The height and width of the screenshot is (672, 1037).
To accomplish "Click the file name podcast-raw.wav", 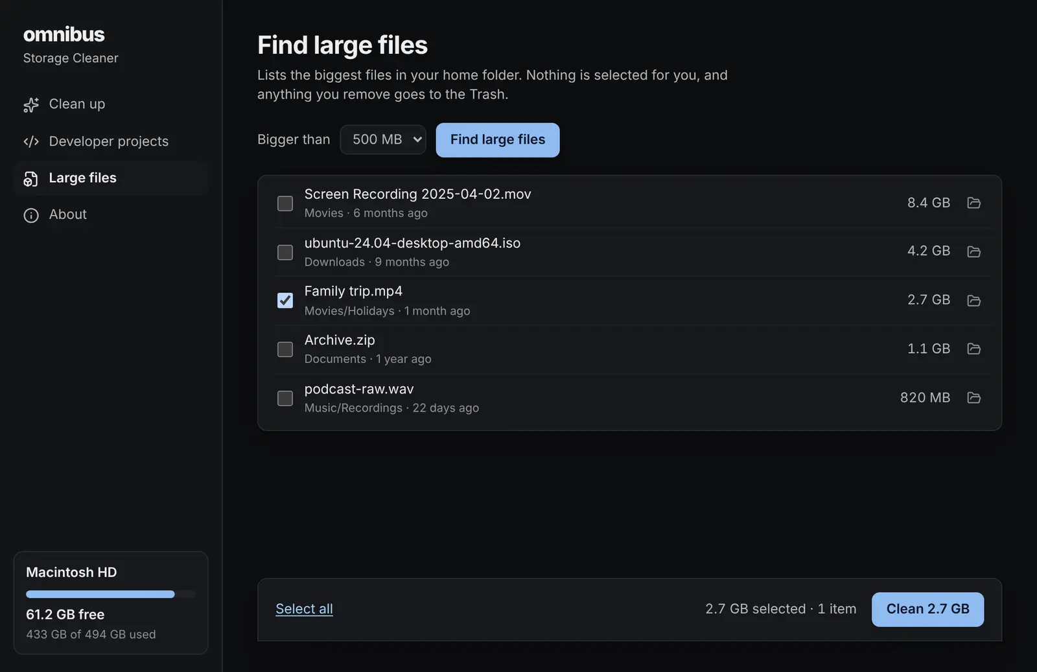I will pos(359,389).
